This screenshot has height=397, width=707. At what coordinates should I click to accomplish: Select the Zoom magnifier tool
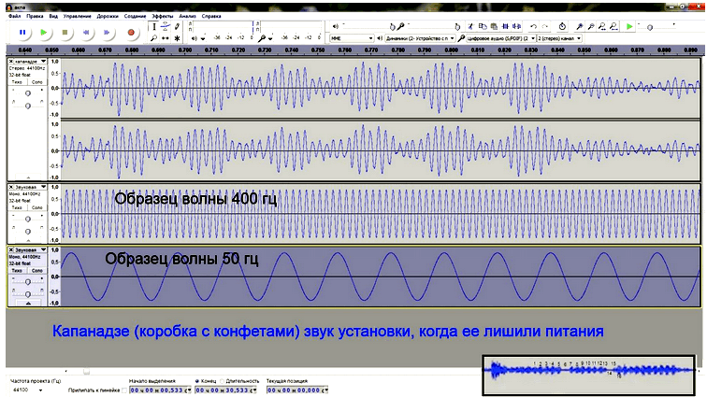(154, 38)
